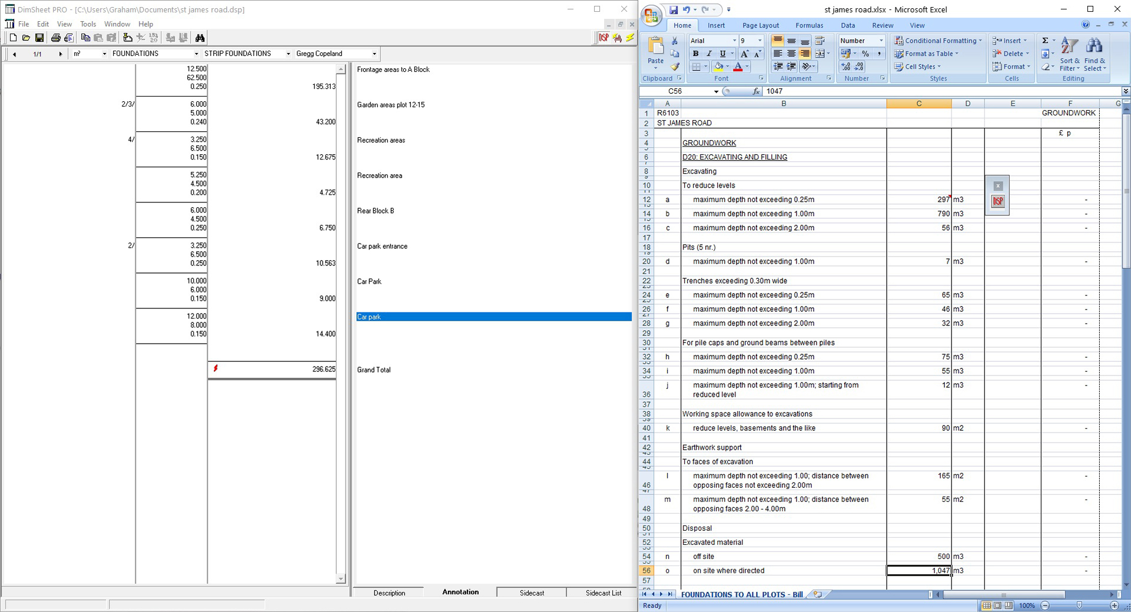Click the Percent Style button in Excel

click(x=865, y=54)
